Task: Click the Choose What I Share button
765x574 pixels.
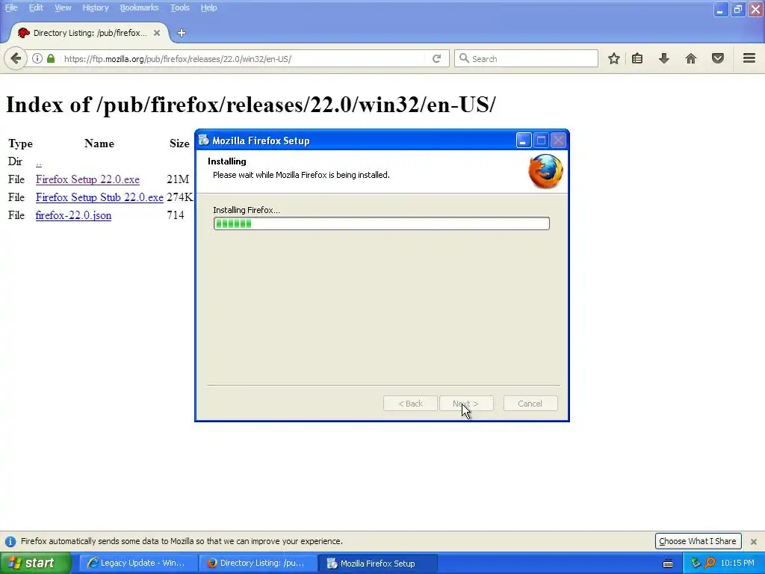Action: [x=698, y=541]
